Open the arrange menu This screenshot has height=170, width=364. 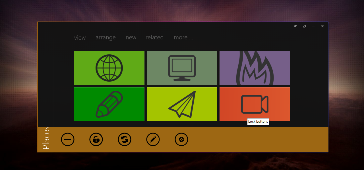106,38
